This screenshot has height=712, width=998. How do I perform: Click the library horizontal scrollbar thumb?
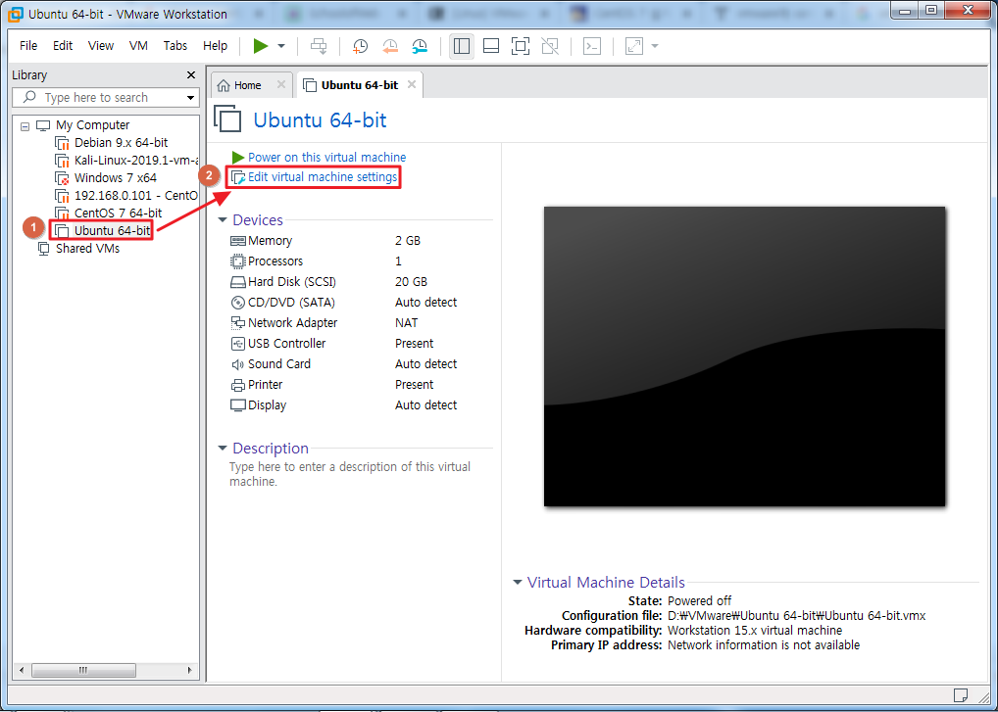pos(83,670)
